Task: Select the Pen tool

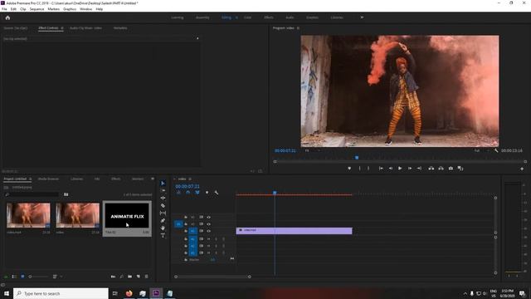Action: 163,220
